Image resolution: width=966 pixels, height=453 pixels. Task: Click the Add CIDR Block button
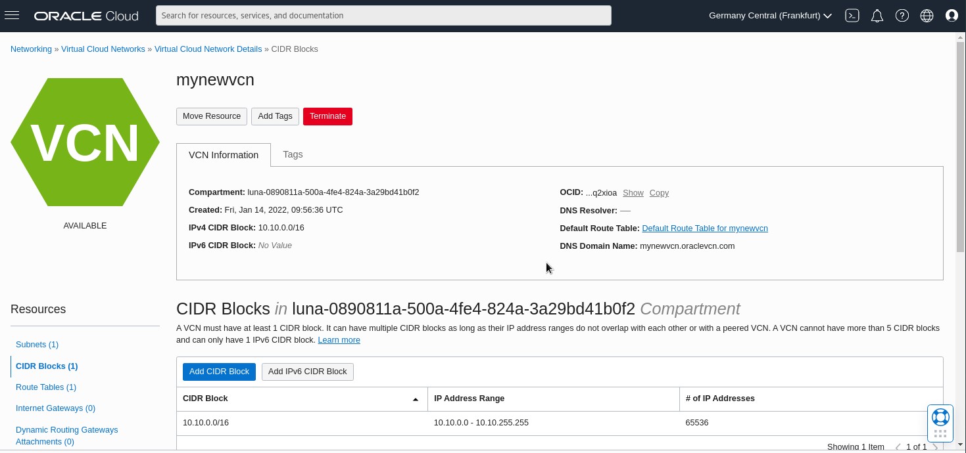click(x=219, y=372)
